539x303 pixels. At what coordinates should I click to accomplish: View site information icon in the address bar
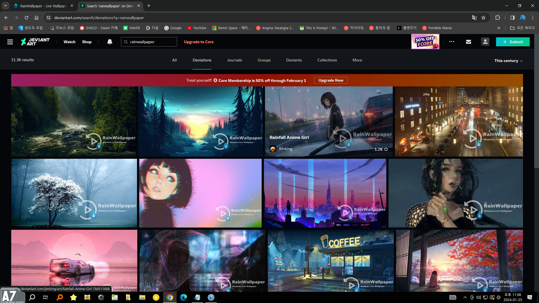[x=49, y=18]
